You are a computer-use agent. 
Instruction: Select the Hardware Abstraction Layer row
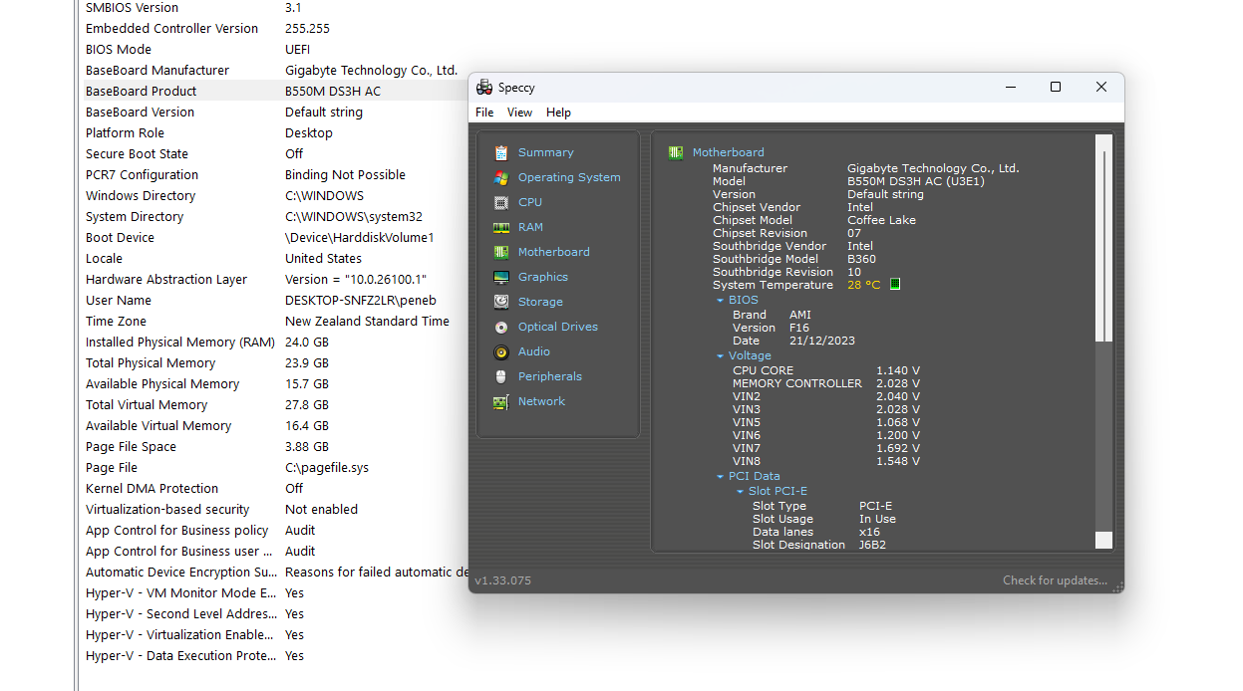click(x=274, y=279)
